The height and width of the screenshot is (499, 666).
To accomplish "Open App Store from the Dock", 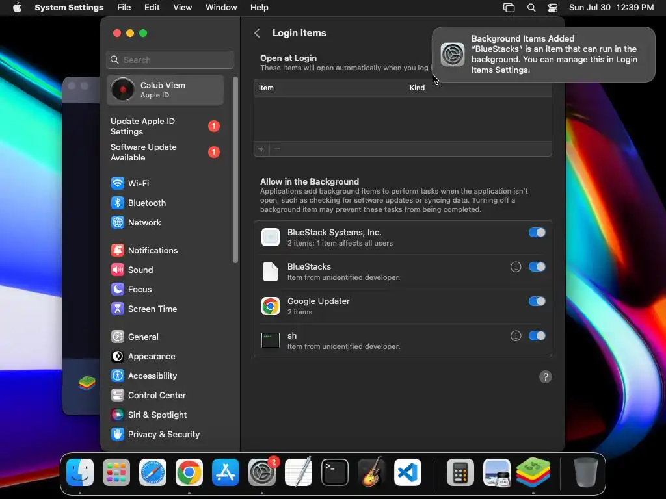I will coord(226,472).
